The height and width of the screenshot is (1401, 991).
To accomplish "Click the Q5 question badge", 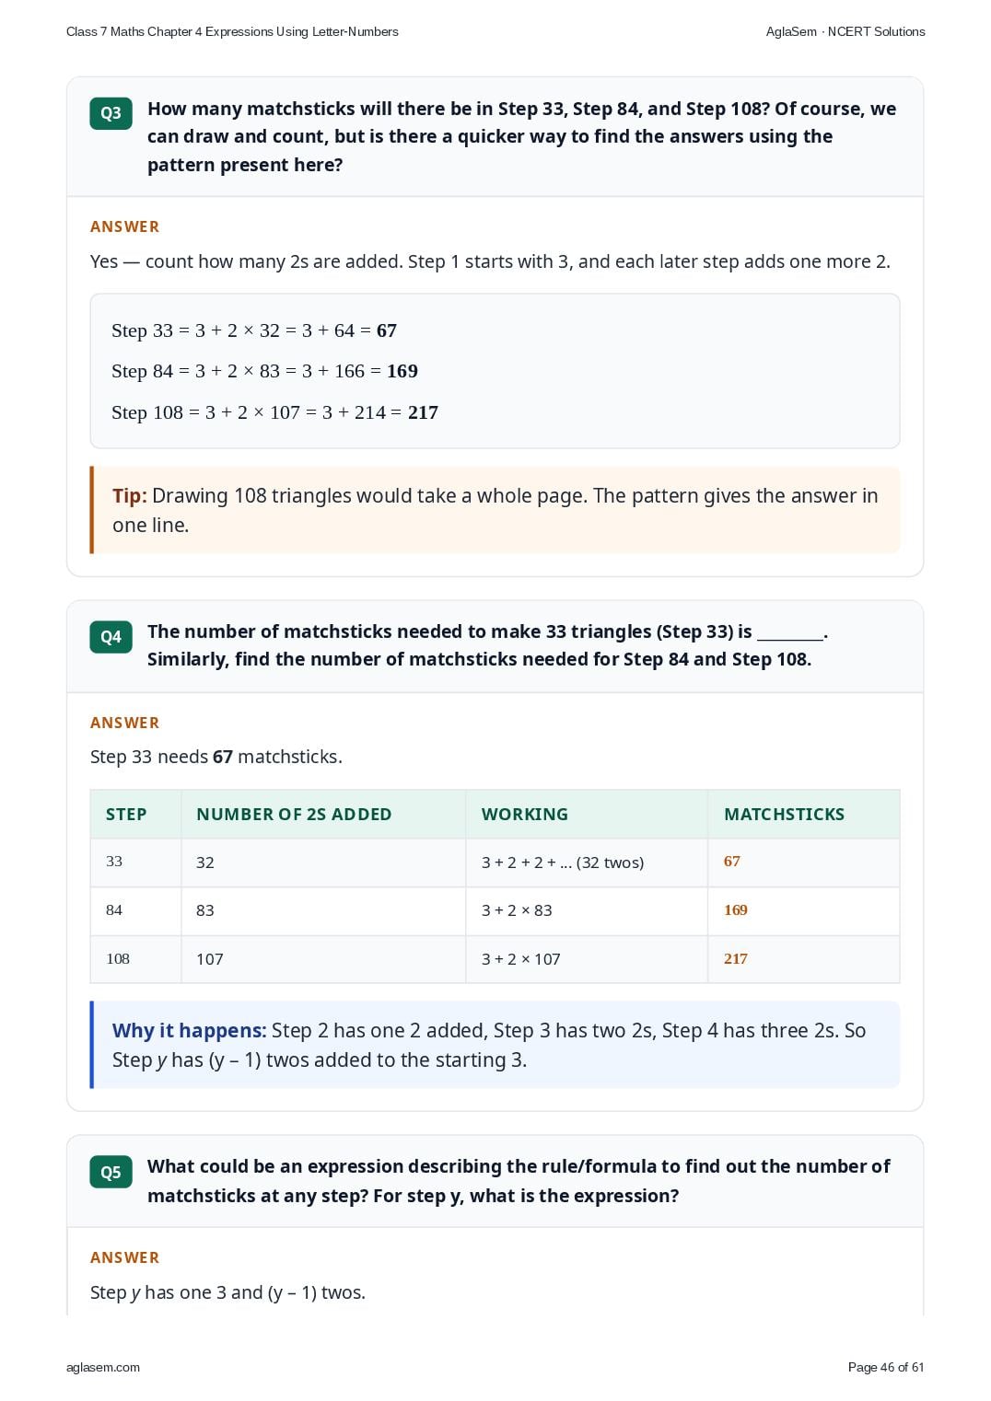I will click(x=111, y=1172).
